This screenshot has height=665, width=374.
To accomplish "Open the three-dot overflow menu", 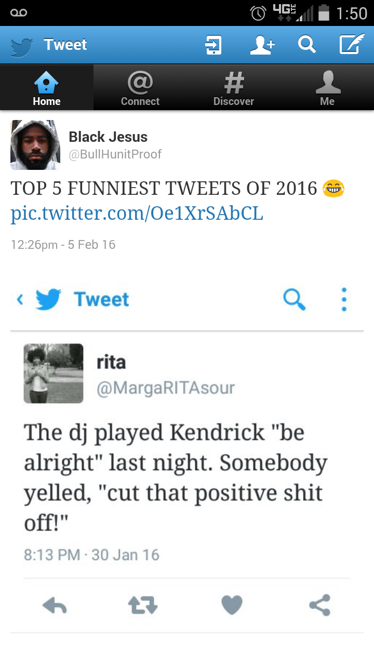I will pos(344,299).
